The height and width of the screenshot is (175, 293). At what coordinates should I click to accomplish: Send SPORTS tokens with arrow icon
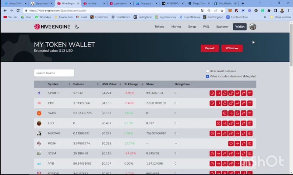[x=218, y=93]
